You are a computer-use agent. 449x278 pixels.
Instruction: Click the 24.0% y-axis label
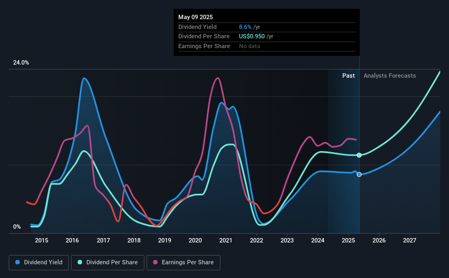click(21, 63)
